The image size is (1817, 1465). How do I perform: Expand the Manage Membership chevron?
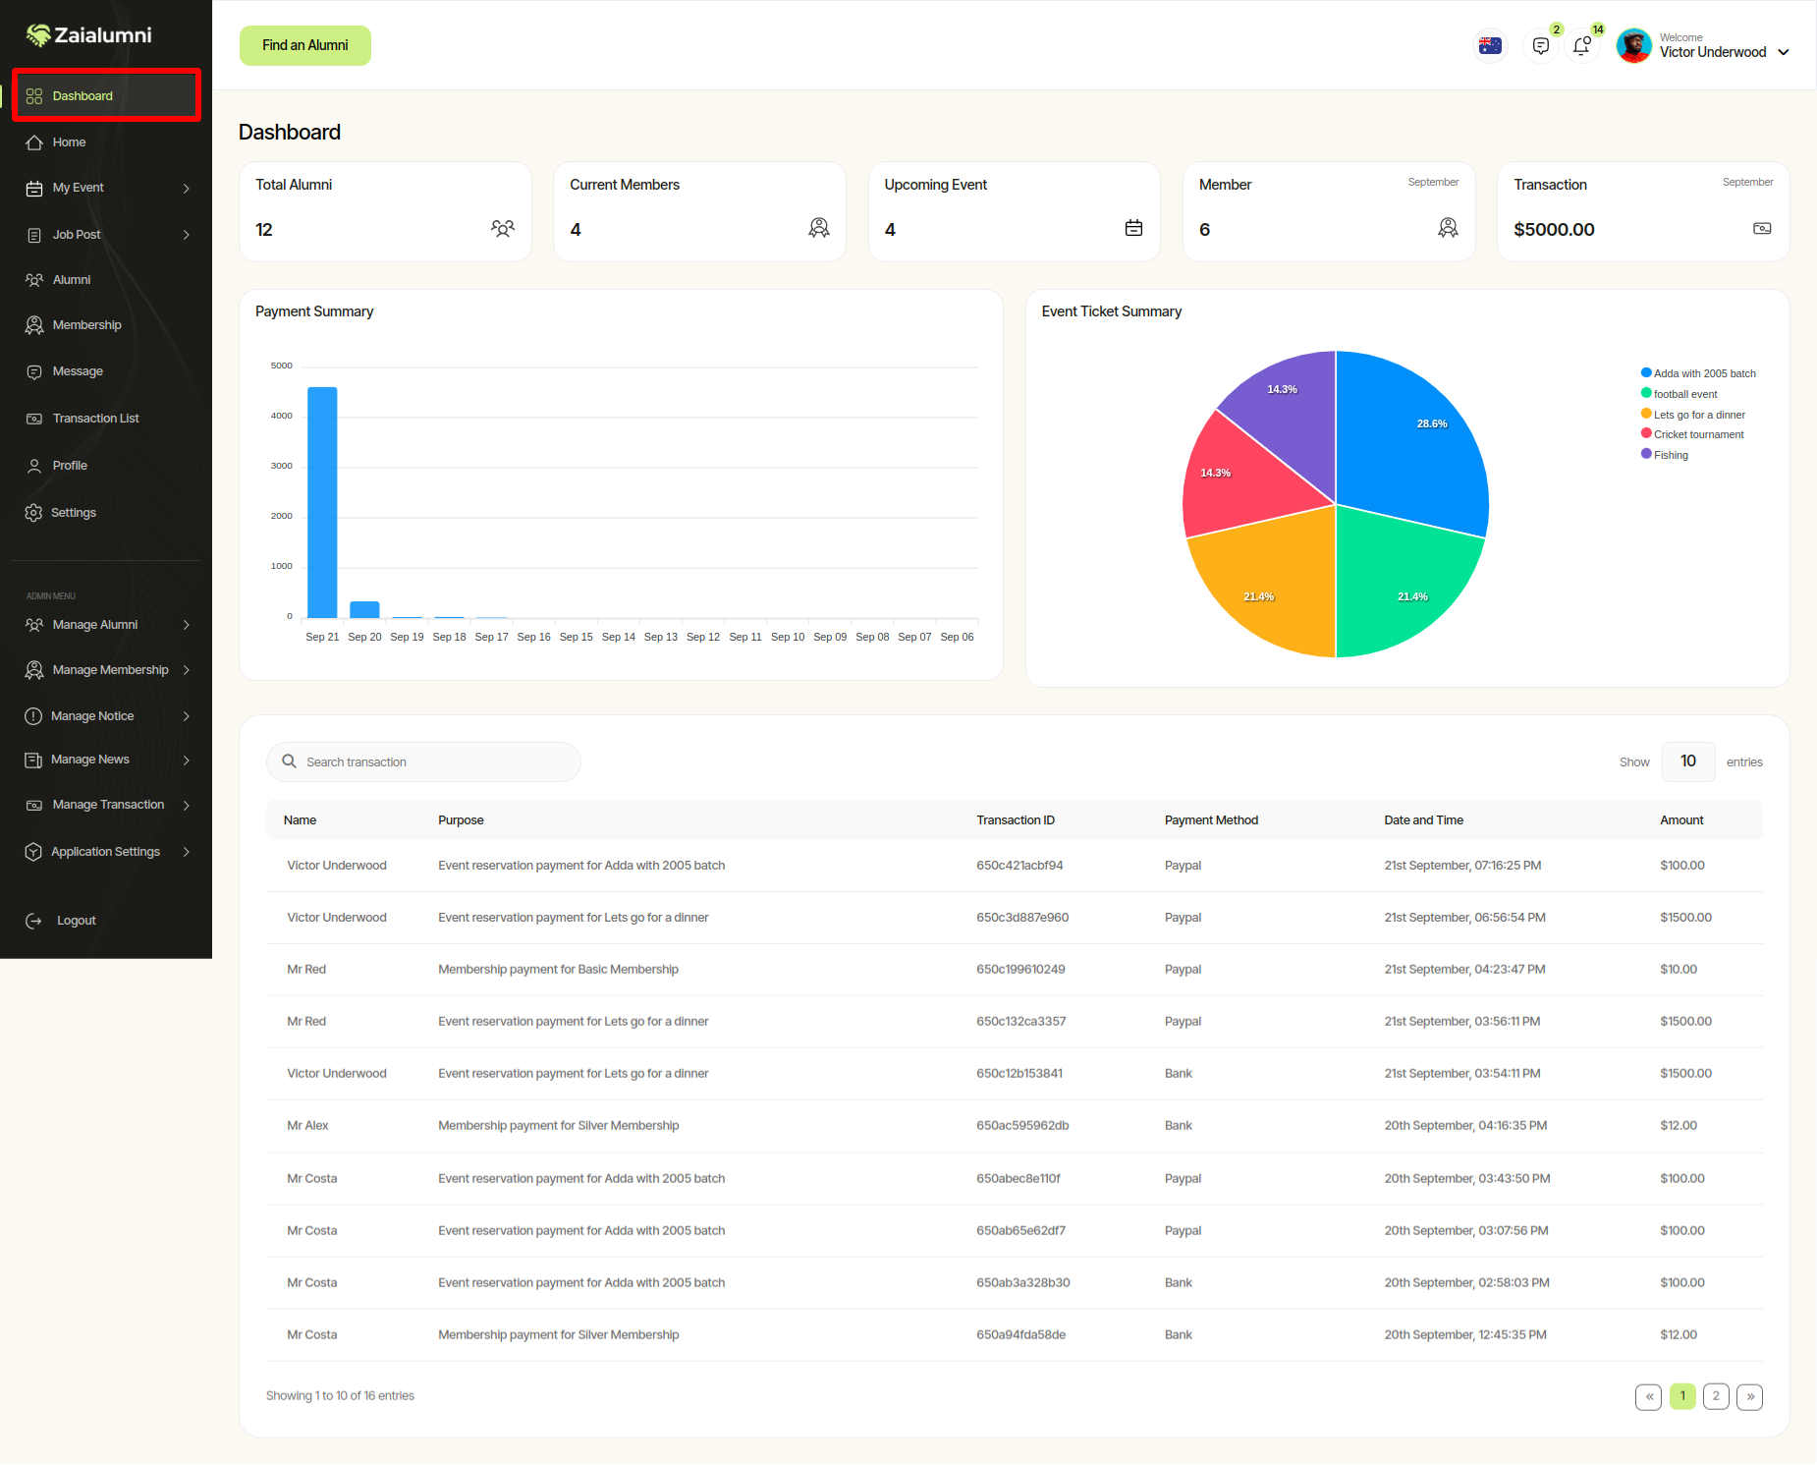click(186, 670)
